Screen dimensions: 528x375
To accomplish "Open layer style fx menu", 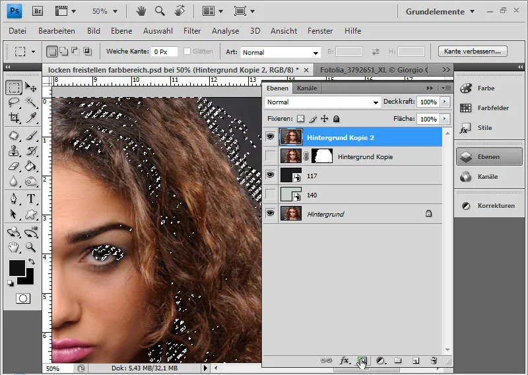I will click(345, 361).
